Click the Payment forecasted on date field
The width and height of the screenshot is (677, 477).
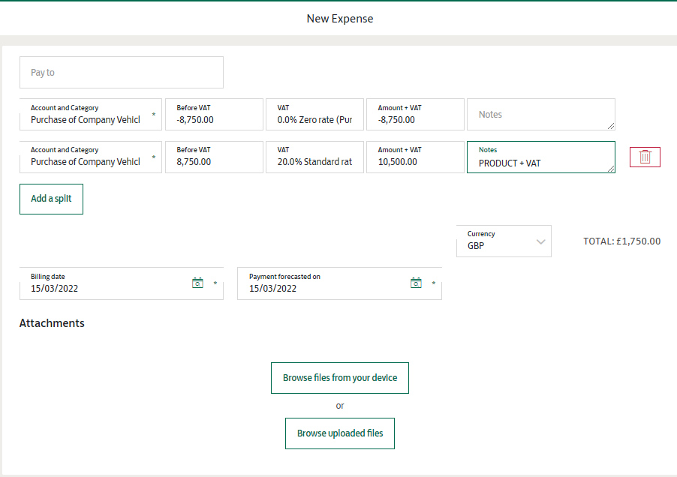[323, 283]
